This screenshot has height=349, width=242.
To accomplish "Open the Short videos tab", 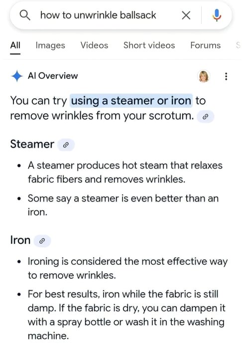I will pyautogui.click(x=149, y=45).
